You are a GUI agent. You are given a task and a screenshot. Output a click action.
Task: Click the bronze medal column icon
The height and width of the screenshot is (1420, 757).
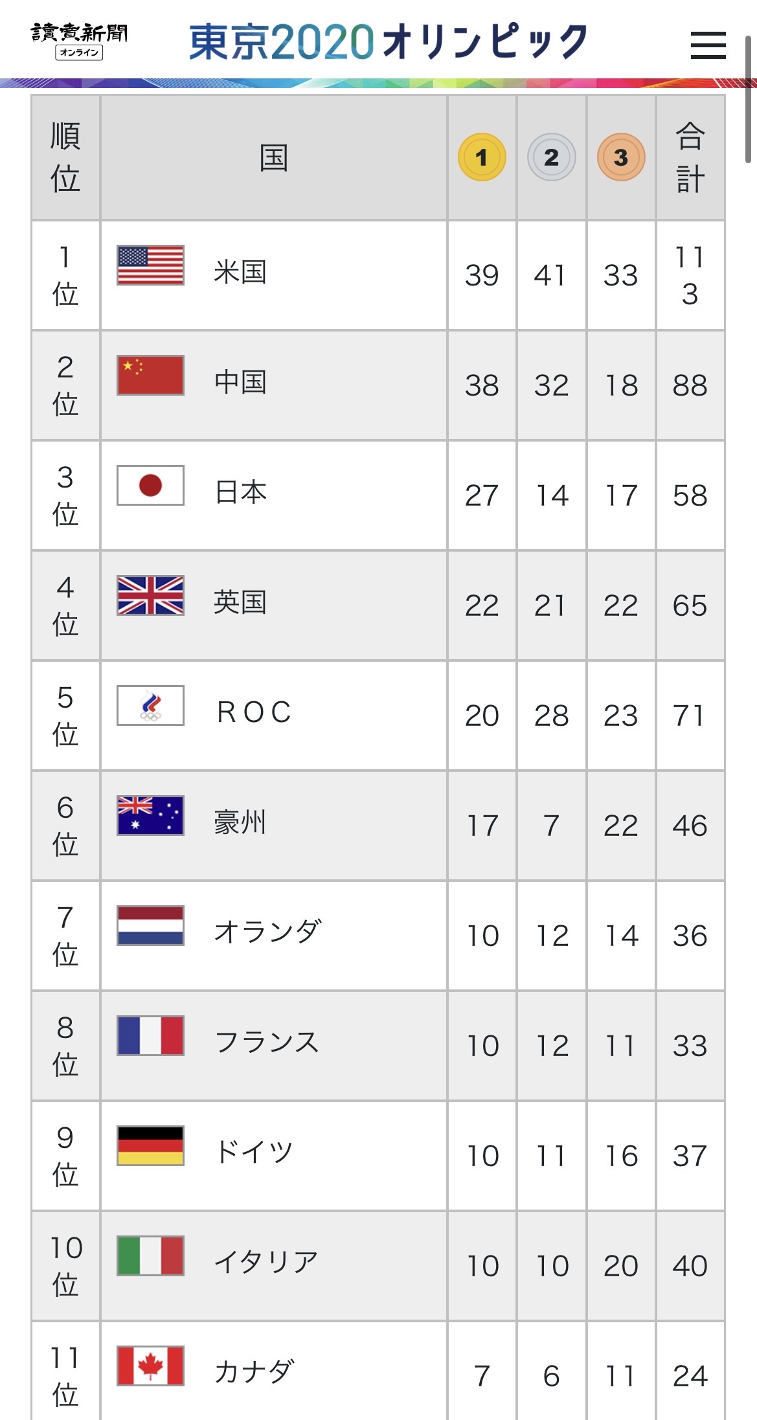pos(621,157)
